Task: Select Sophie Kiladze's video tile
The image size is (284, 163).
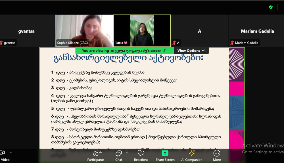Action: 84,31
